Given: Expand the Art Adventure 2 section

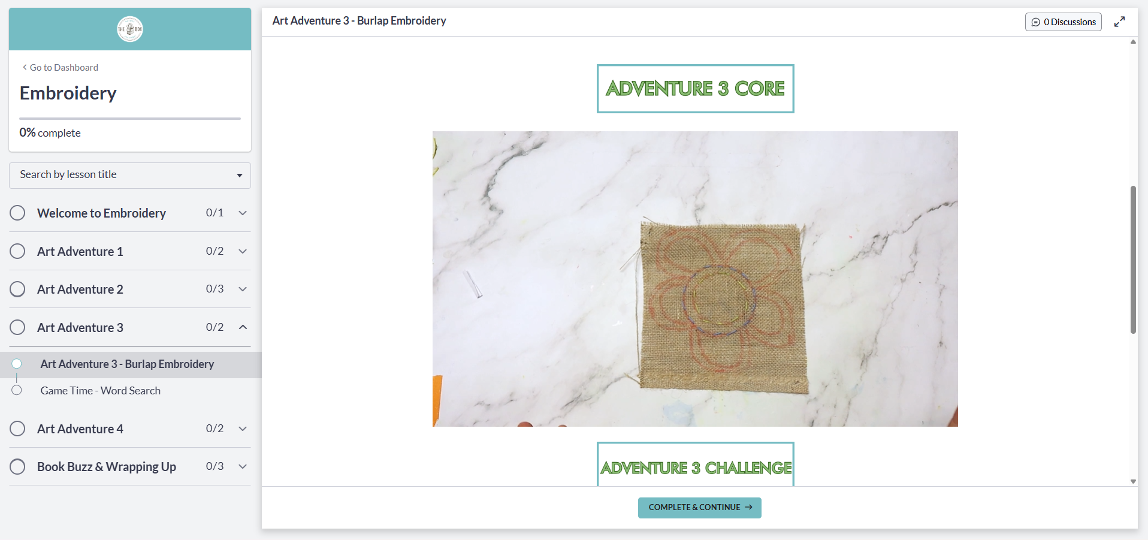Looking at the screenshot, I should [243, 289].
